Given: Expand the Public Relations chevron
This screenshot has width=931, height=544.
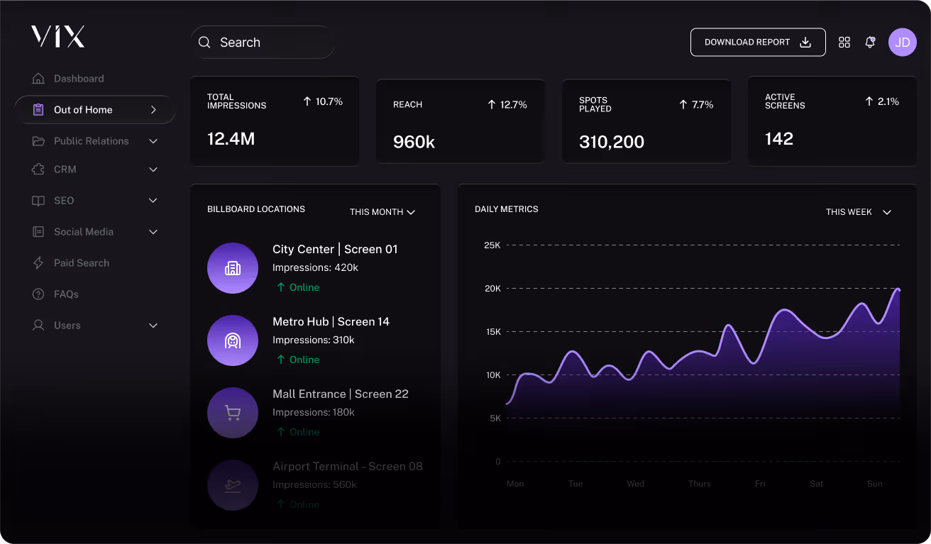Looking at the screenshot, I should coord(153,141).
